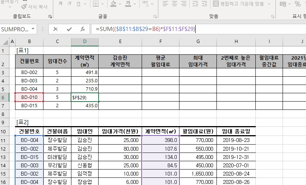Click the Format Painter (서식 복사) button
306x185 pixels.
pyautogui.click(x=34, y=6)
